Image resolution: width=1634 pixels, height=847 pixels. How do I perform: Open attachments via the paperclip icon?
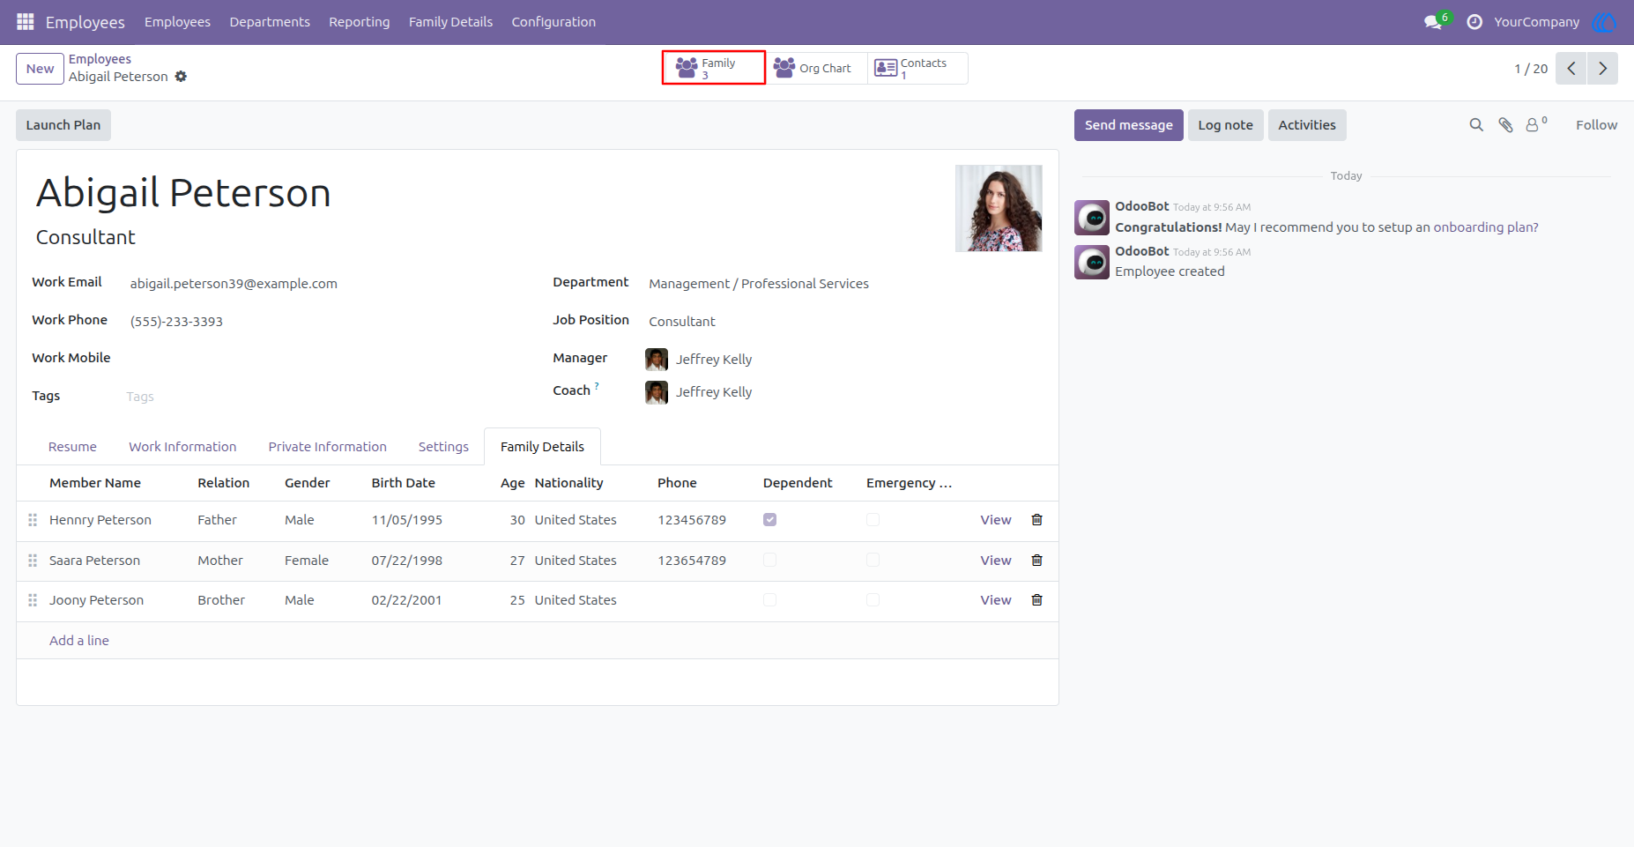click(1505, 125)
